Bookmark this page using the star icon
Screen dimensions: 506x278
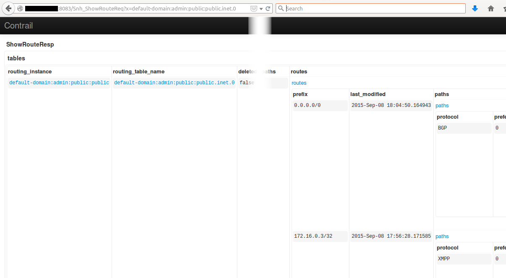(504, 8)
